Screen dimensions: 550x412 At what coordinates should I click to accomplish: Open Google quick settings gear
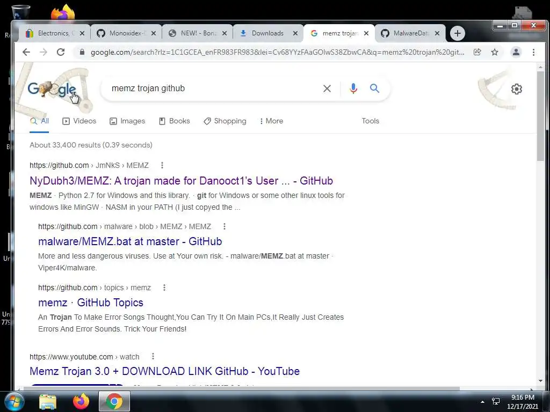(516, 89)
